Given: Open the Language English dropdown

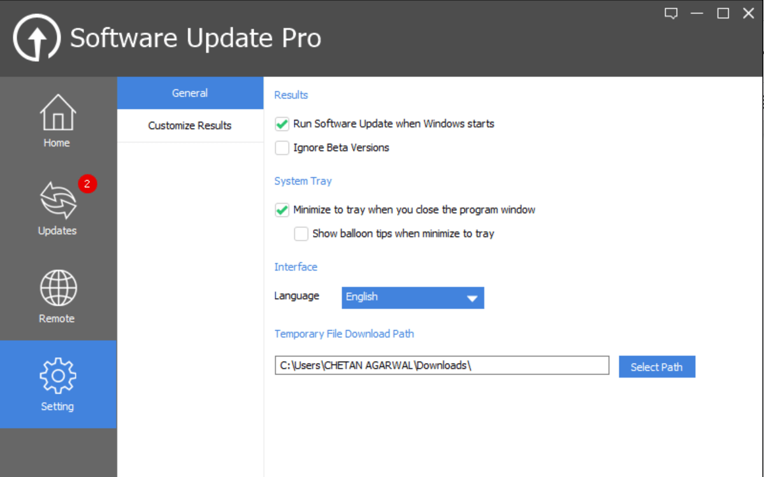Looking at the screenshot, I should pos(413,297).
